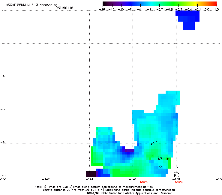The width and height of the screenshot is (222, 195).
Task: Click the -138 longitude axis label
Action: 176,179
